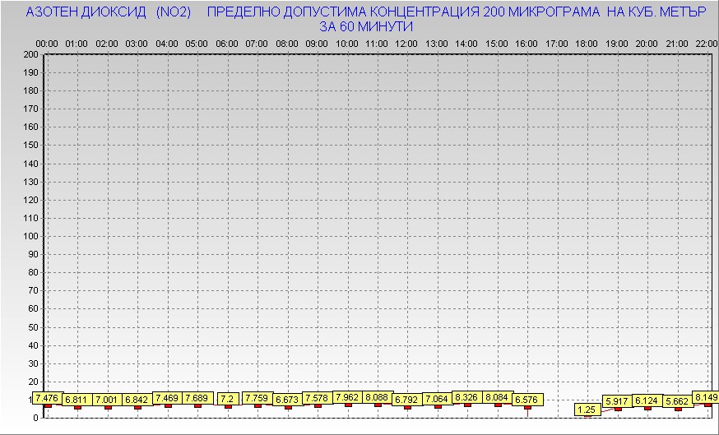Click the 7.469 value label
The width and height of the screenshot is (719, 435).
click(x=167, y=398)
